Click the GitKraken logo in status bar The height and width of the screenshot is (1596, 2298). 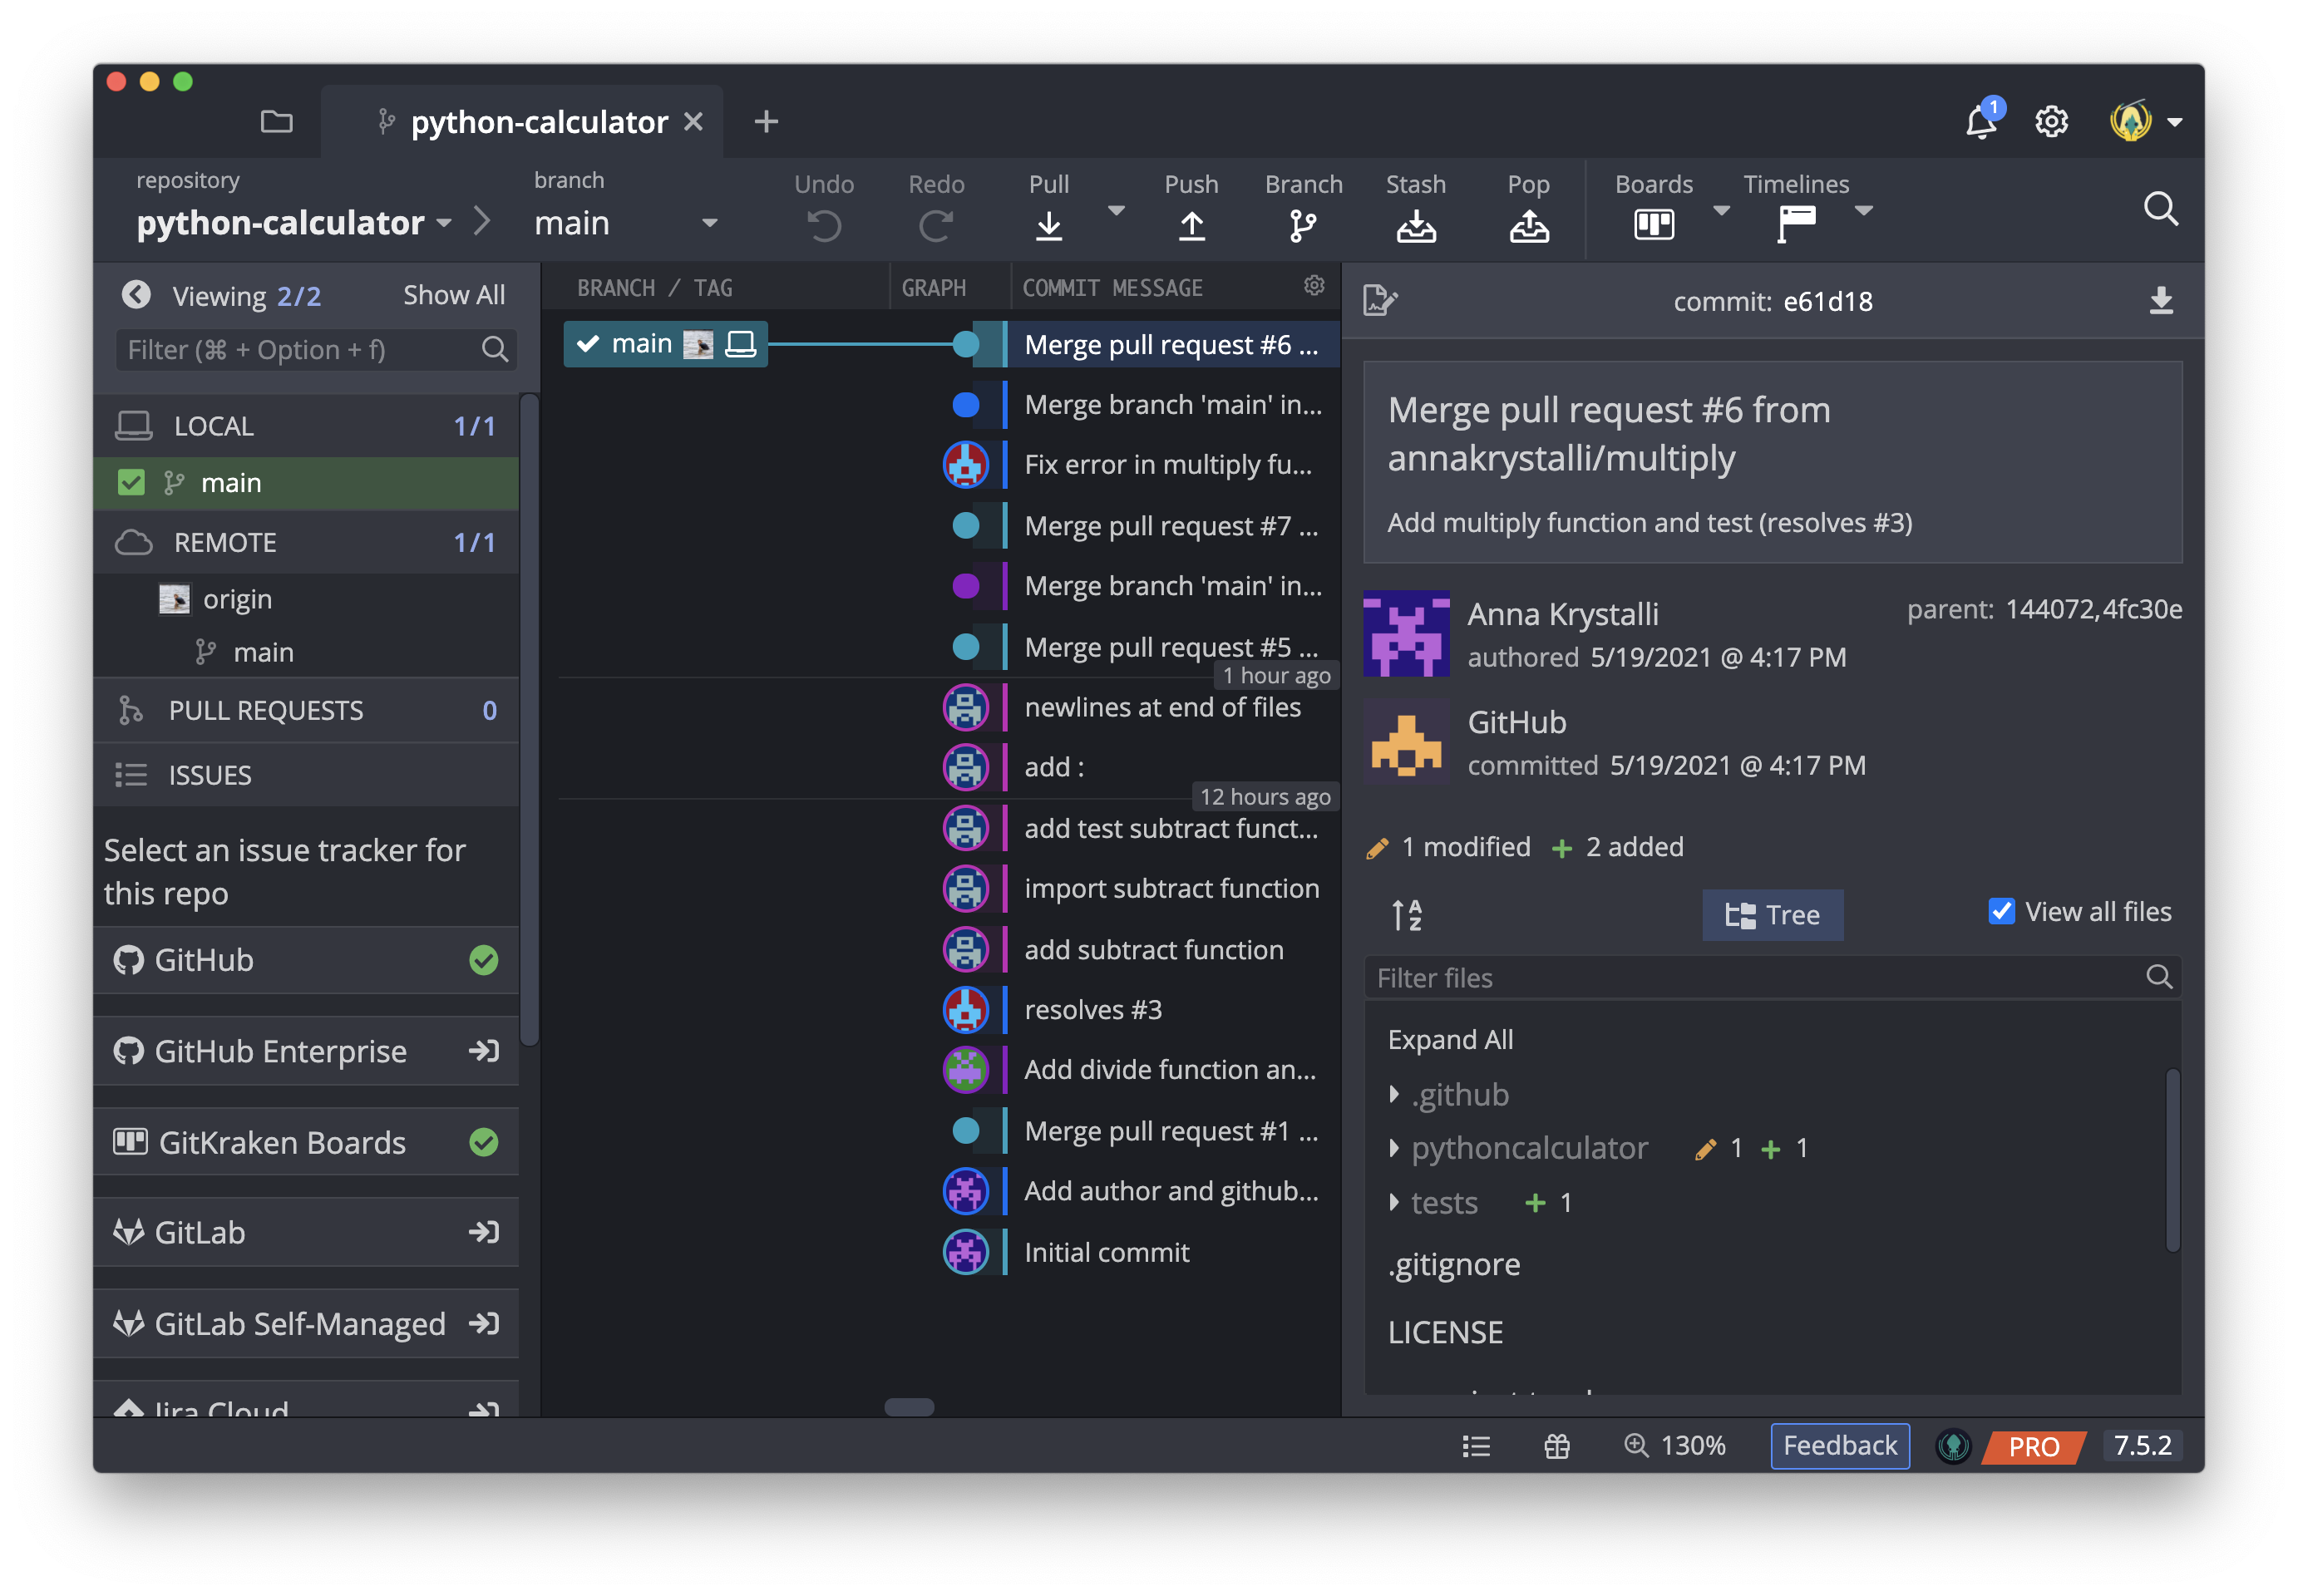[1953, 1446]
